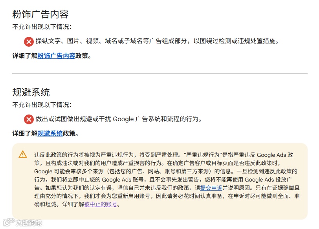Image resolution: width=319 pixels, height=229 pixels.
Task: Follow the 提交申诉 appeal link
Action: 211,188
